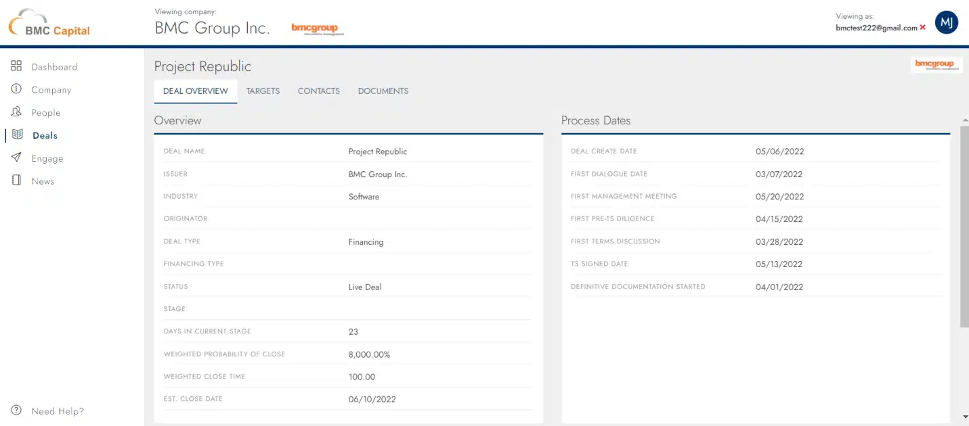Open the News sidebar link
This screenshot has height=426, width=969.
(x=43, y=181)
